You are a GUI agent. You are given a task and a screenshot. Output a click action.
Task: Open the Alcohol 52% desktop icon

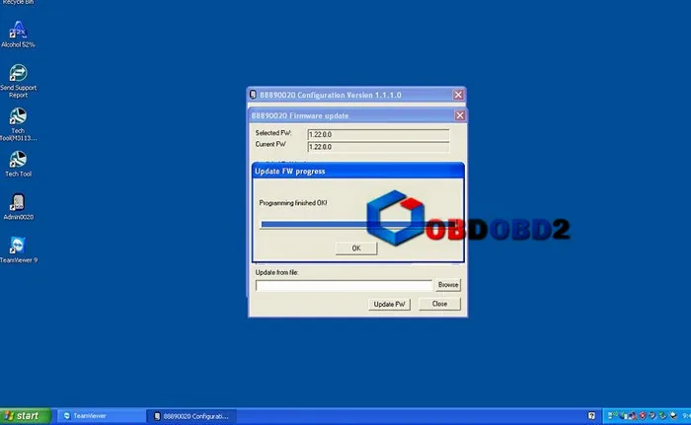(18, 35)
